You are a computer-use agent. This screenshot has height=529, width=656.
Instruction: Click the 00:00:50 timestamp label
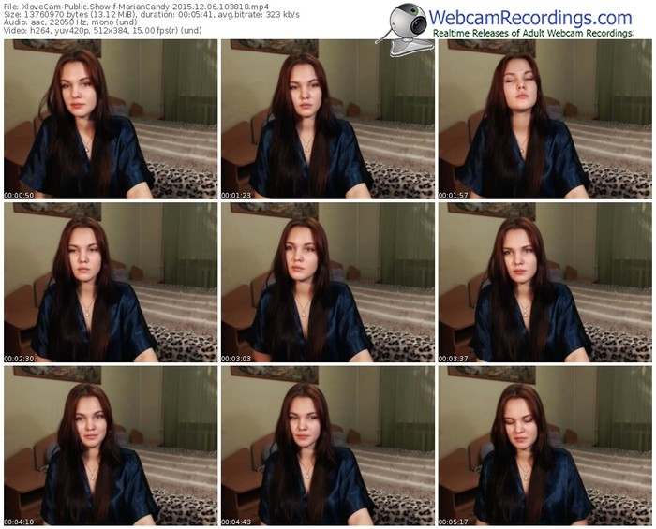click(x=19, y=196)
